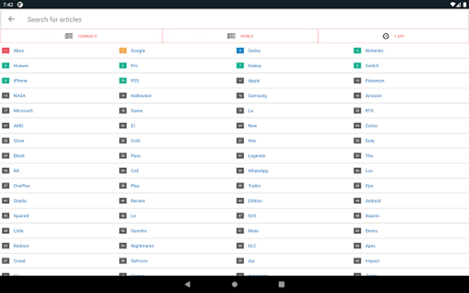Open the WORLD region filter
Viewport: 469px width, 293px height.
pyautogui.click(x=240, y=36)
